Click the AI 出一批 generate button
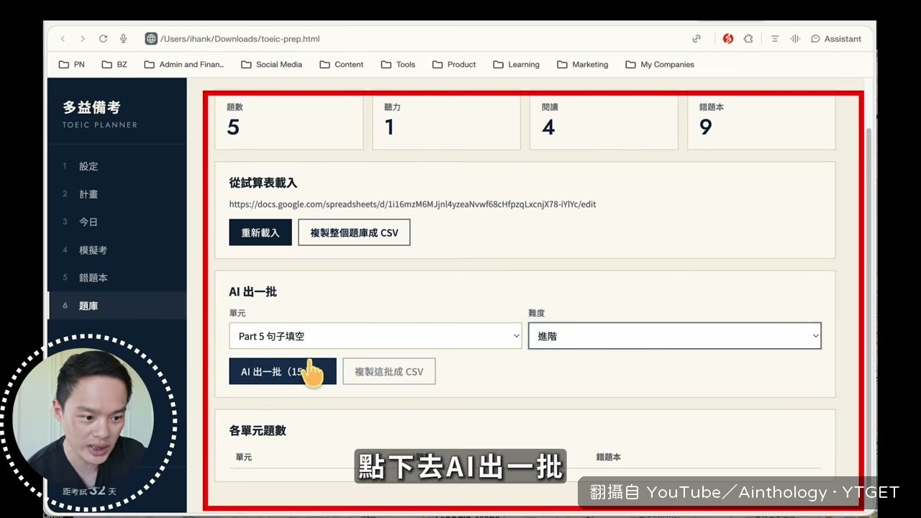The image size is (921, 518). click(x=283, y=371)
